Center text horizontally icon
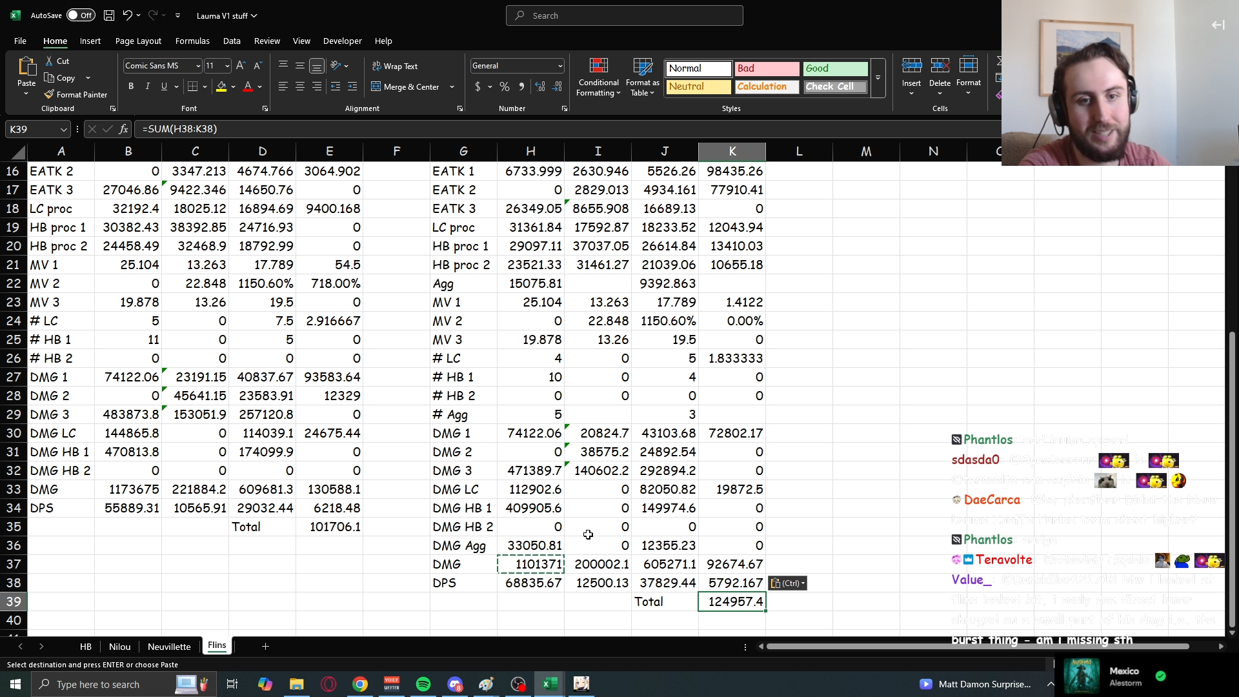This screenshot has width=1239, height=697. click(299, 86)
